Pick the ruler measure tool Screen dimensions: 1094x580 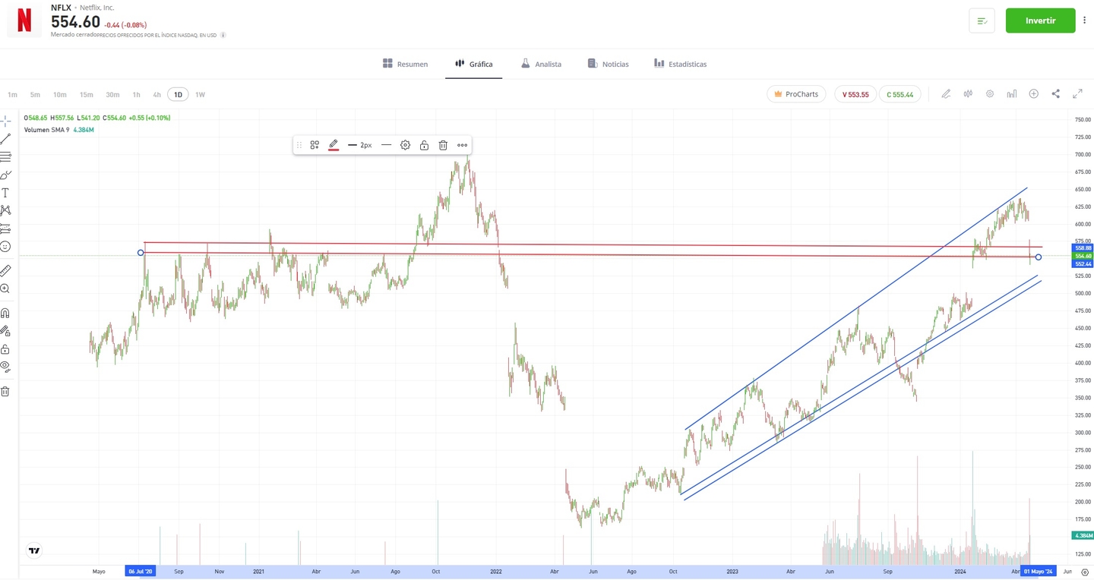(x=5, y=270)
